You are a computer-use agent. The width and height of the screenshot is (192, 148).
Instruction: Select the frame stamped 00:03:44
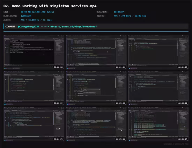click(x=158, y=88)
